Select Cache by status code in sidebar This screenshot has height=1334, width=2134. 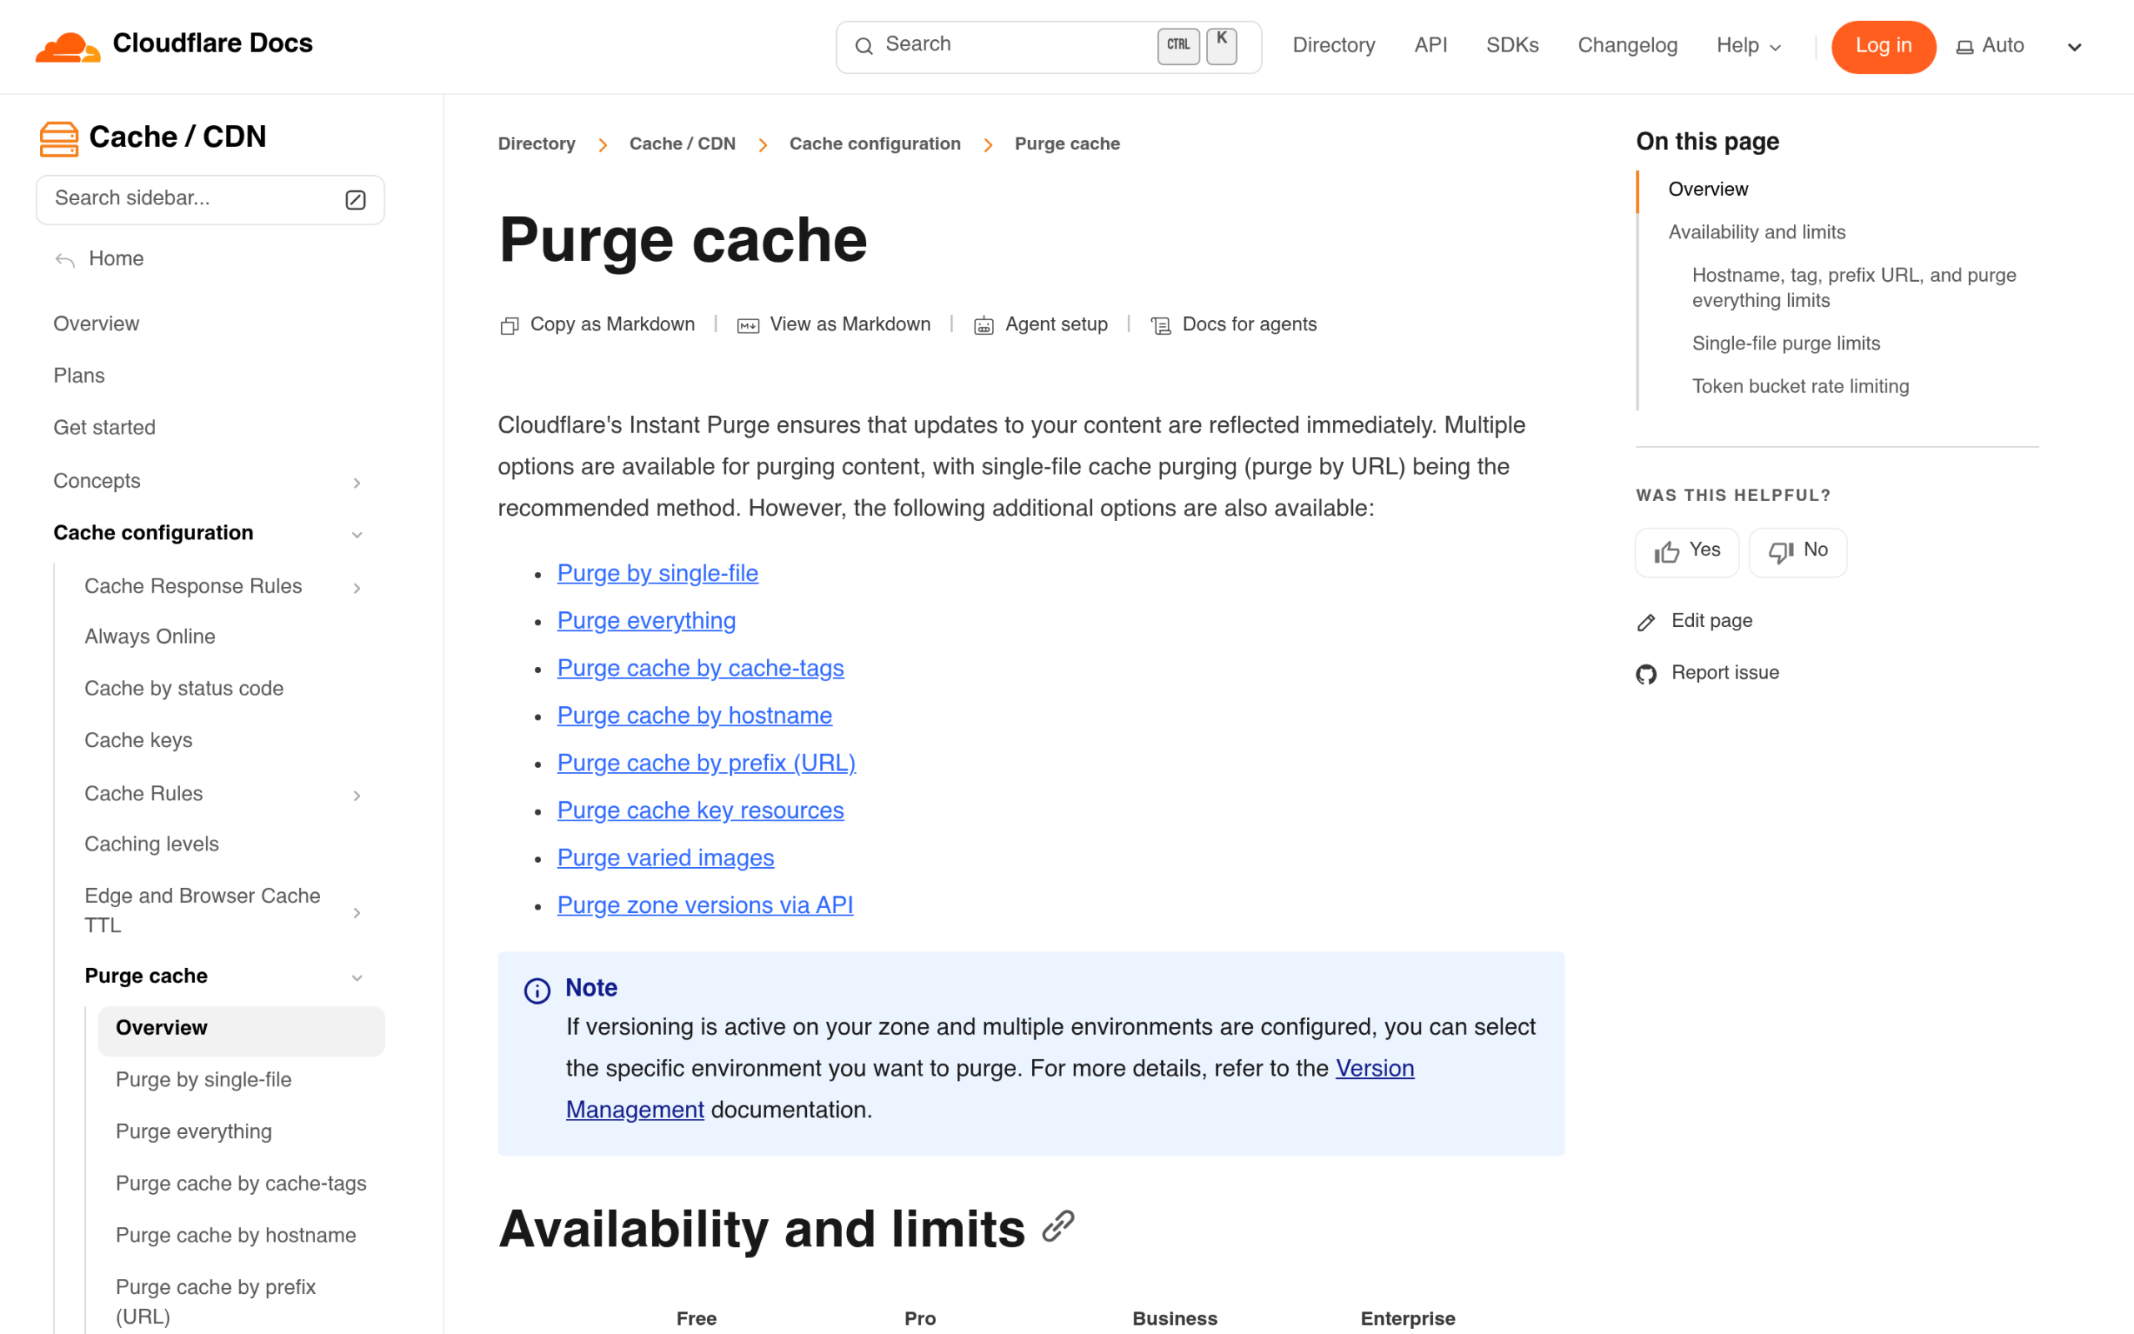tap(183, 690)
